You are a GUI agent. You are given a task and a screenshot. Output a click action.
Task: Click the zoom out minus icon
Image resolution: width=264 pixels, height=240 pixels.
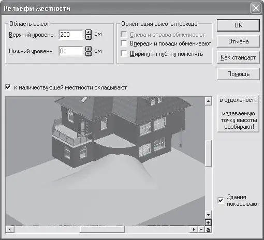coord(201,230)
